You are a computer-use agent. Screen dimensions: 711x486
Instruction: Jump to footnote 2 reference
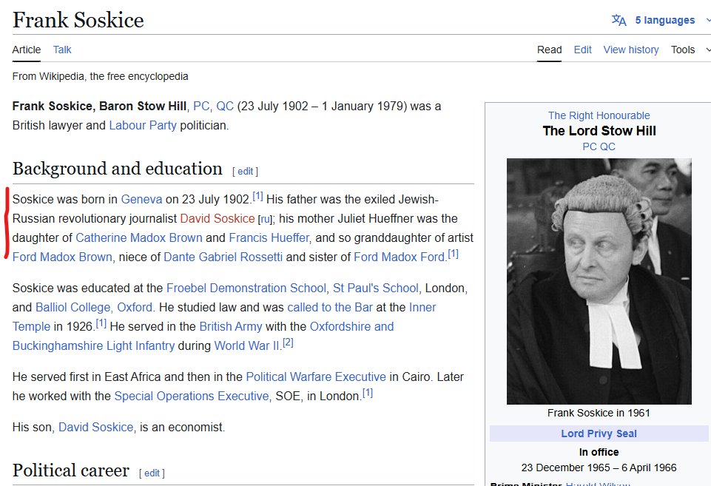288,342
